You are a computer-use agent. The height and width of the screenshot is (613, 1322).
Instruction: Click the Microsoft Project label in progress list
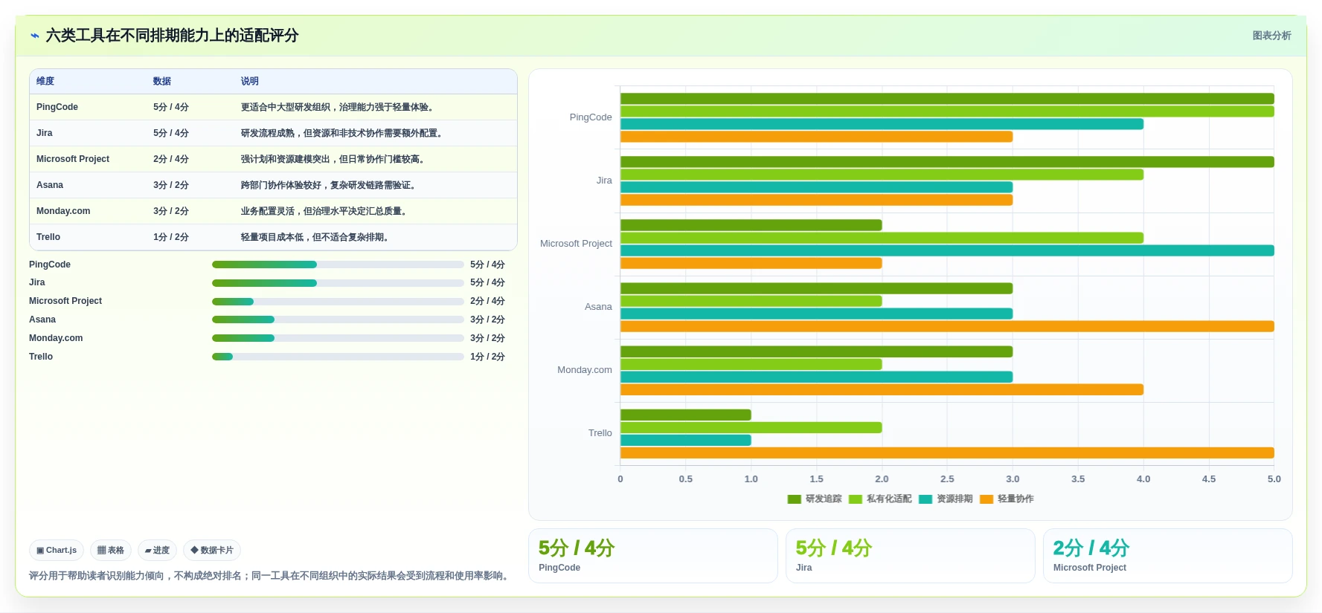click(65, 301)
